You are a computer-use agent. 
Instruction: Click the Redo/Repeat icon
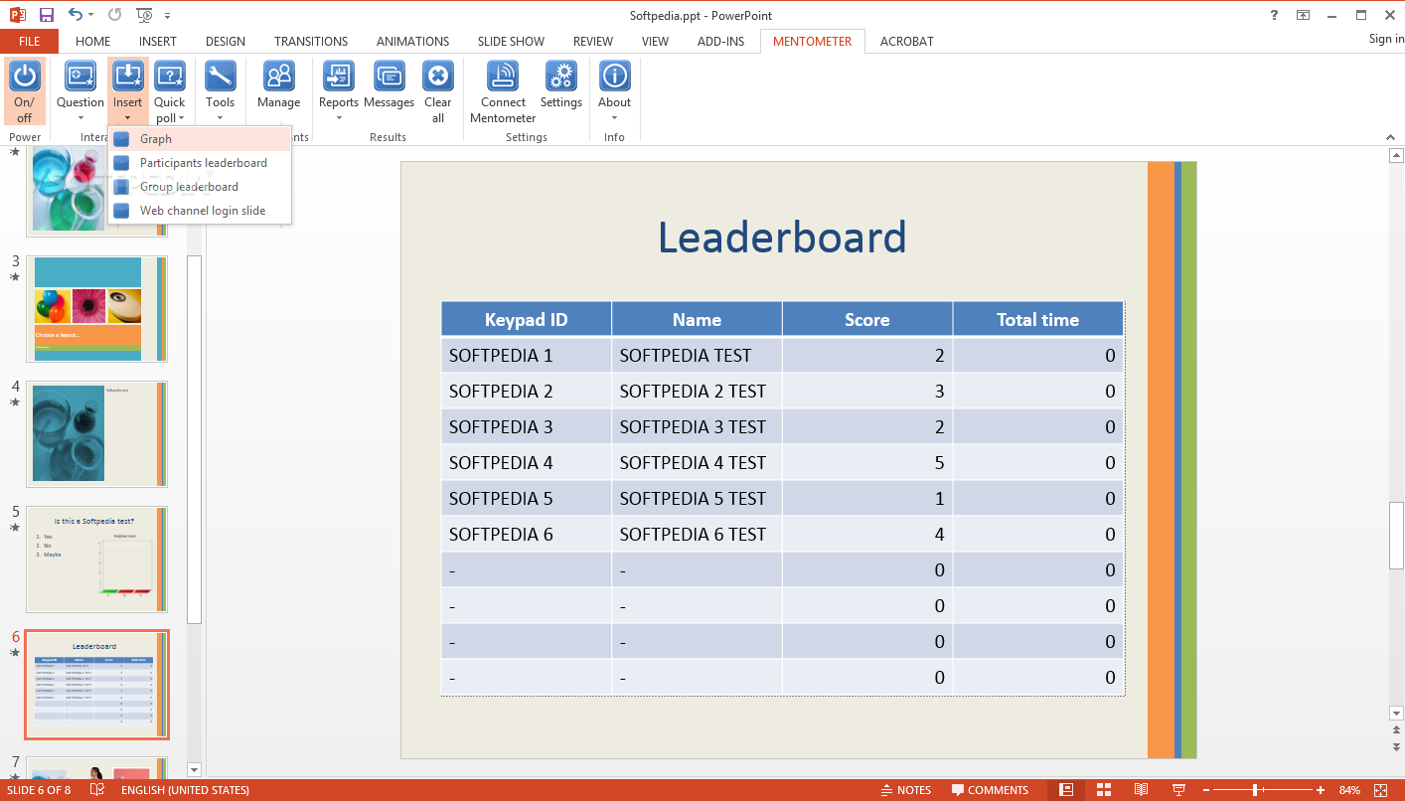point(114,15)
